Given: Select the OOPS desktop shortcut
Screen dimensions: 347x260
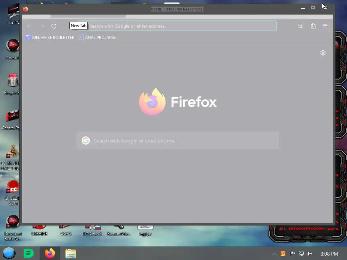Looking at the screenshot, I should [66, 231].
